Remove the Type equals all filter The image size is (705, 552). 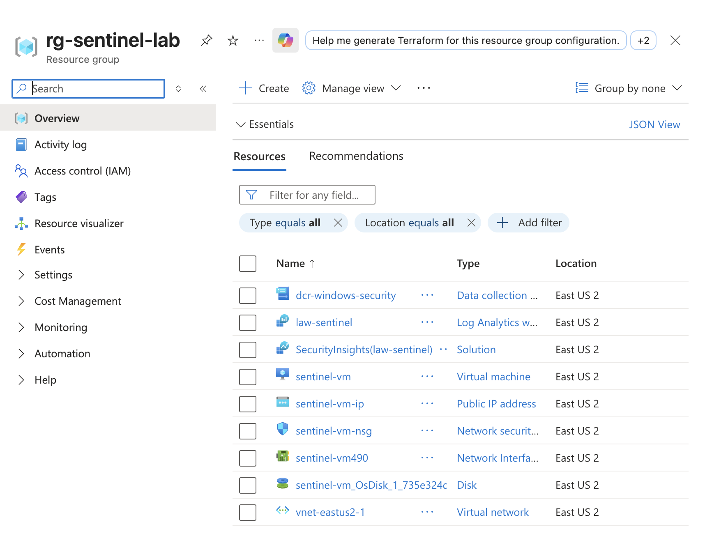click(338, 223)
